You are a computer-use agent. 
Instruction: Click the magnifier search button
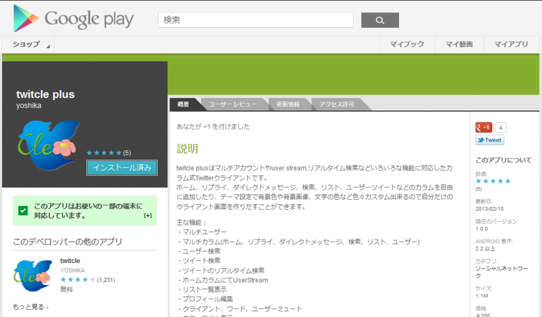click(380, 20)
